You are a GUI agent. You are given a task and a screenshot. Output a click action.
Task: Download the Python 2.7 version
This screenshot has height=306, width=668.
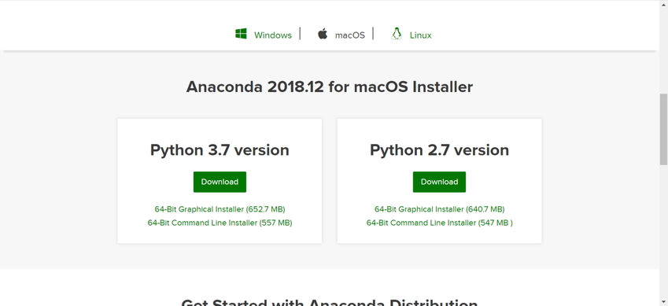click(439, 182)
